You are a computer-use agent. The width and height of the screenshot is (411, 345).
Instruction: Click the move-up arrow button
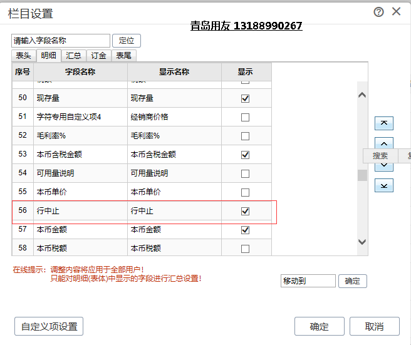coord(384,143)
